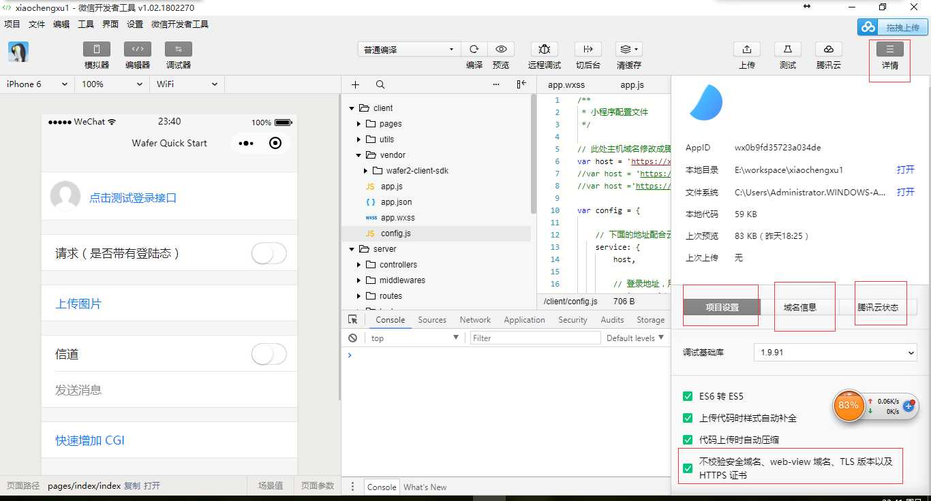Uncheck the ES6 转 ES5 checkbox

point(688,397)
